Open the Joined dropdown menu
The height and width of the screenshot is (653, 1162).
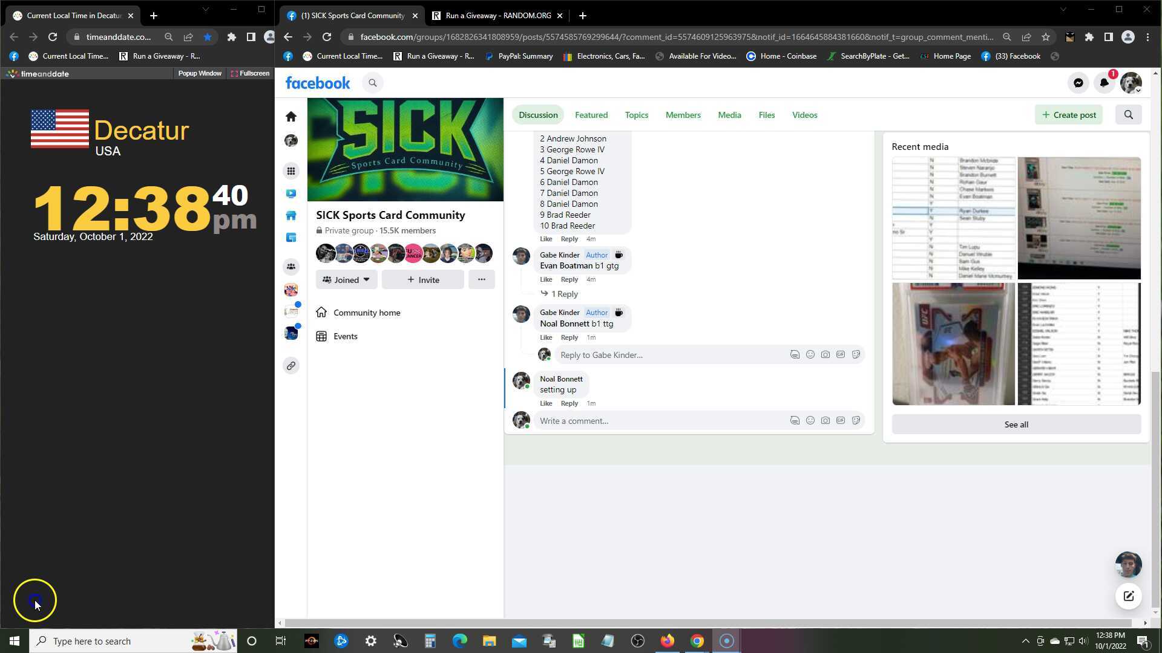pyautogui.click(x=346, y=280)
